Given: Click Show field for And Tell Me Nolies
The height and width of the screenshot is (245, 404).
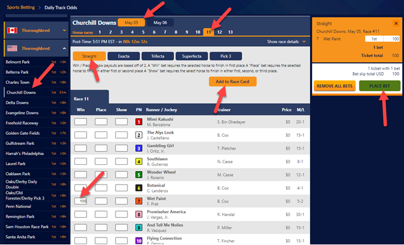Looking at the screenshot, I should (121, 228).
